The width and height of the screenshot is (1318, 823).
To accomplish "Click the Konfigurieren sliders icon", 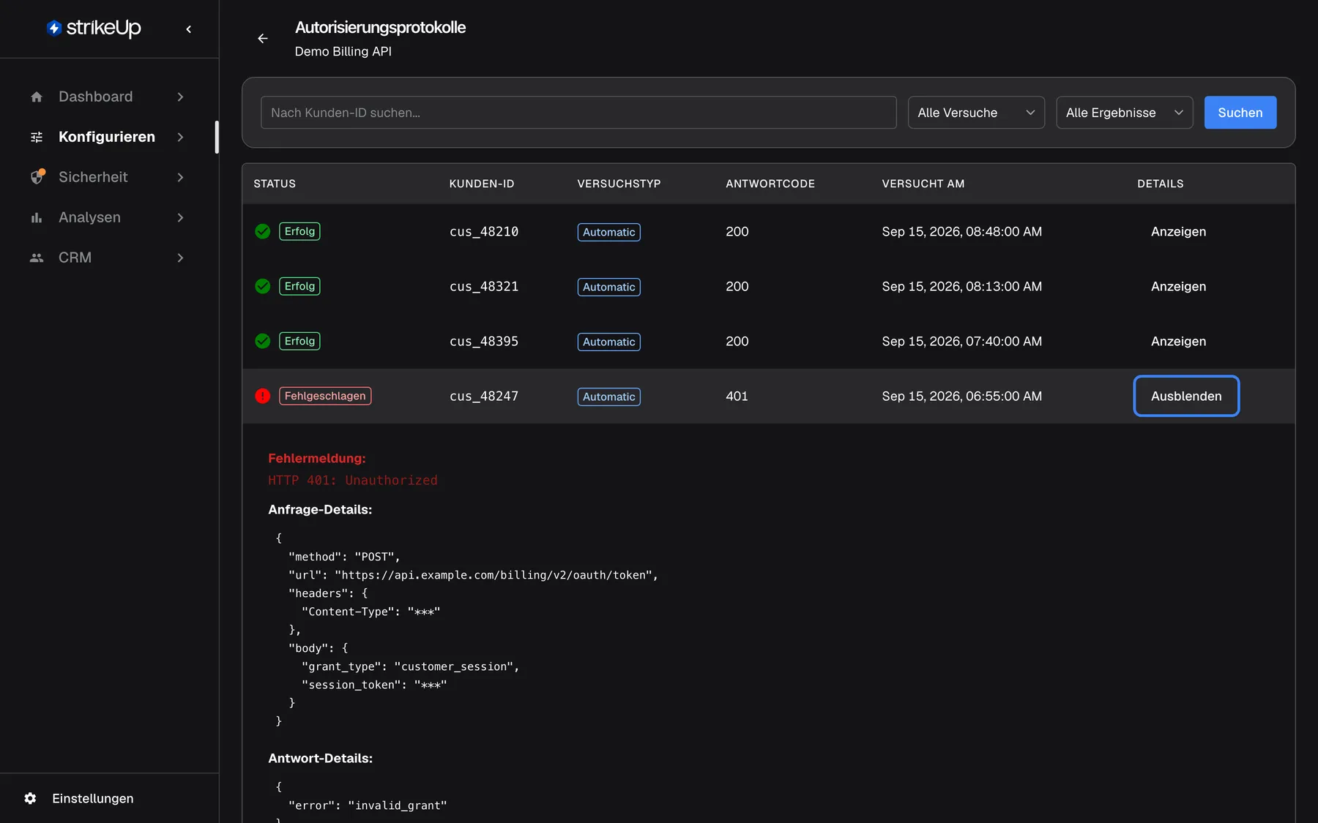I will pos(37,137).
